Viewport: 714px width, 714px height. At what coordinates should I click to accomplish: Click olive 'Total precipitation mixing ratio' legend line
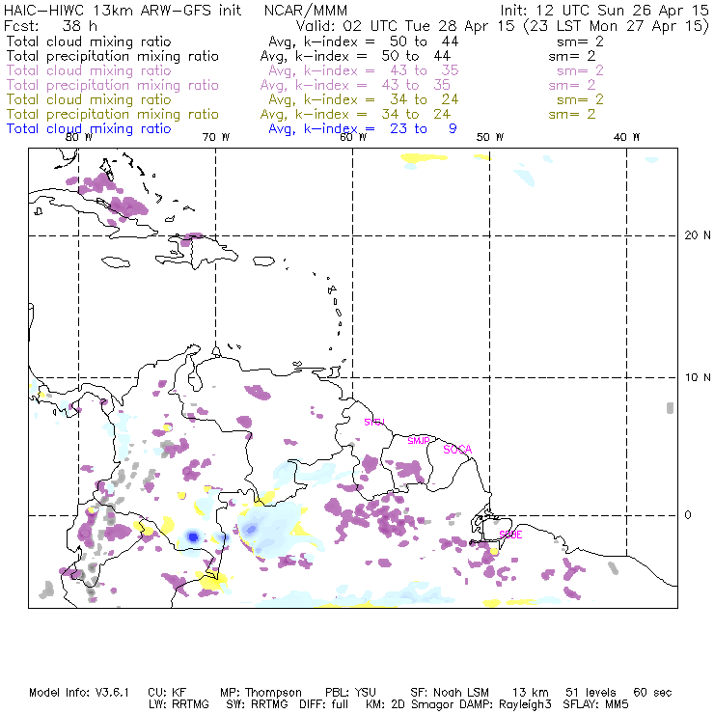coord(113,114)
